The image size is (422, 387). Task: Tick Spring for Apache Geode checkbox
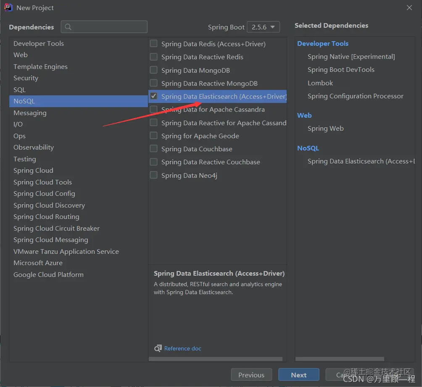(154, 136)
